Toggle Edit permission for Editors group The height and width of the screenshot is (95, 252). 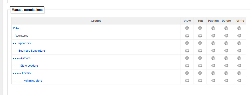200,73
